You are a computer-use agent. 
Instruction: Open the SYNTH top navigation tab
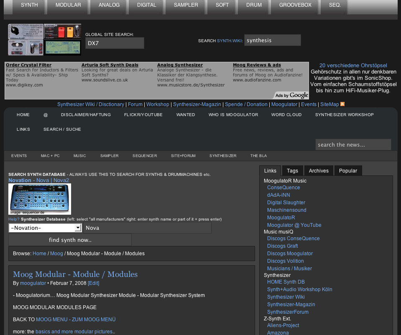pyautogui.click(x=29, y=5)
